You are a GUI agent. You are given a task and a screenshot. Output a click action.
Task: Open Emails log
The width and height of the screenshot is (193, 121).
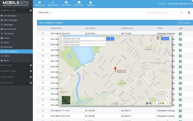coord(7,38)
